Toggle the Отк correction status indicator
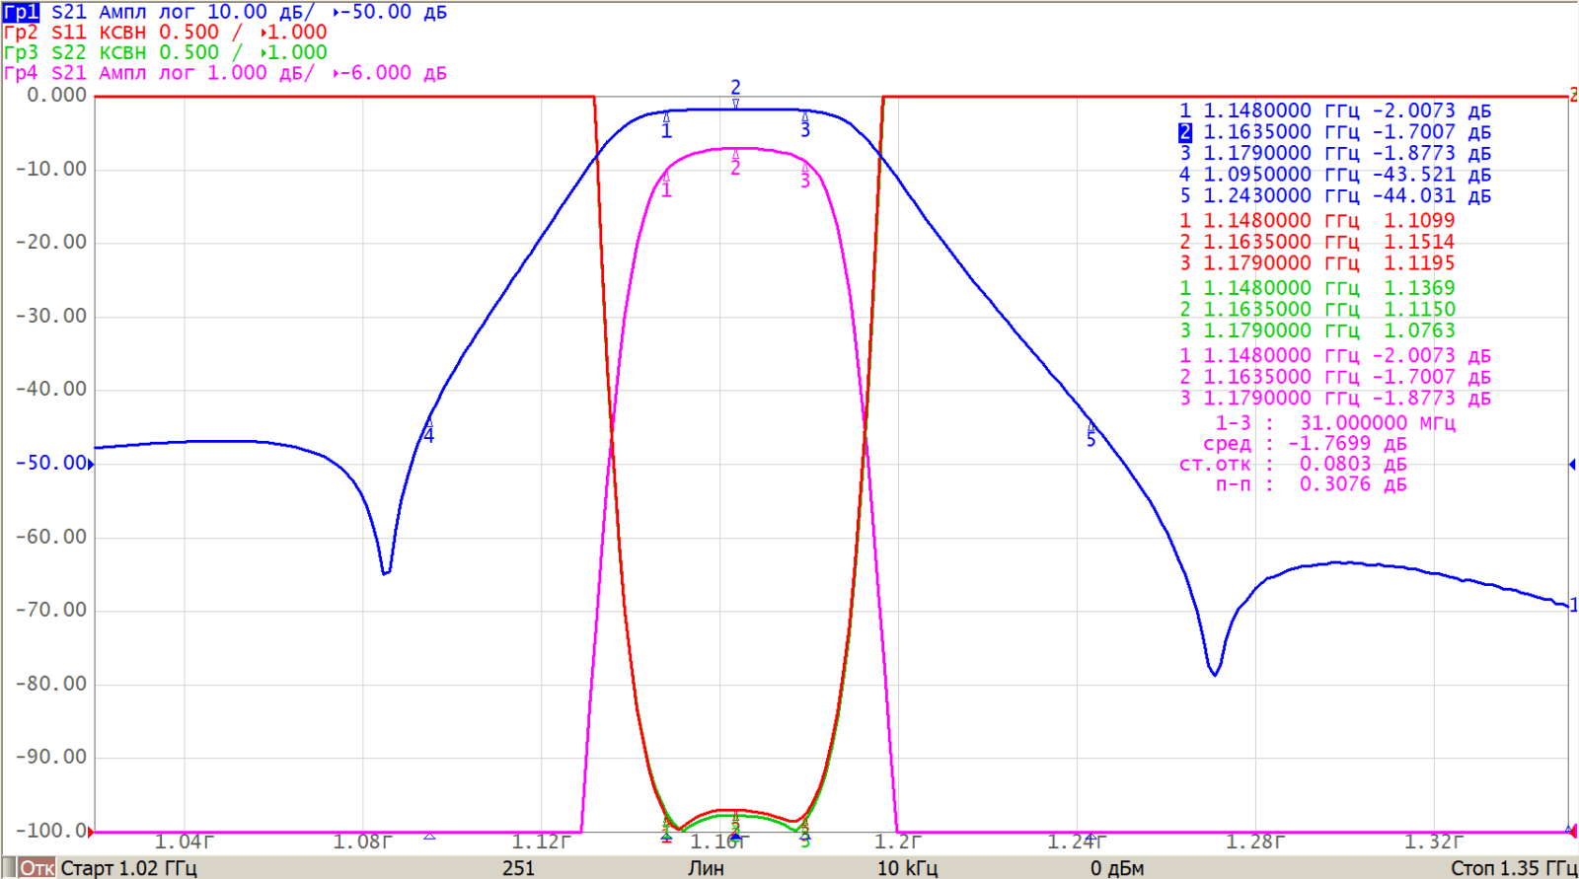Screen dimensions: 1579x879 click(x=38, y=868)
